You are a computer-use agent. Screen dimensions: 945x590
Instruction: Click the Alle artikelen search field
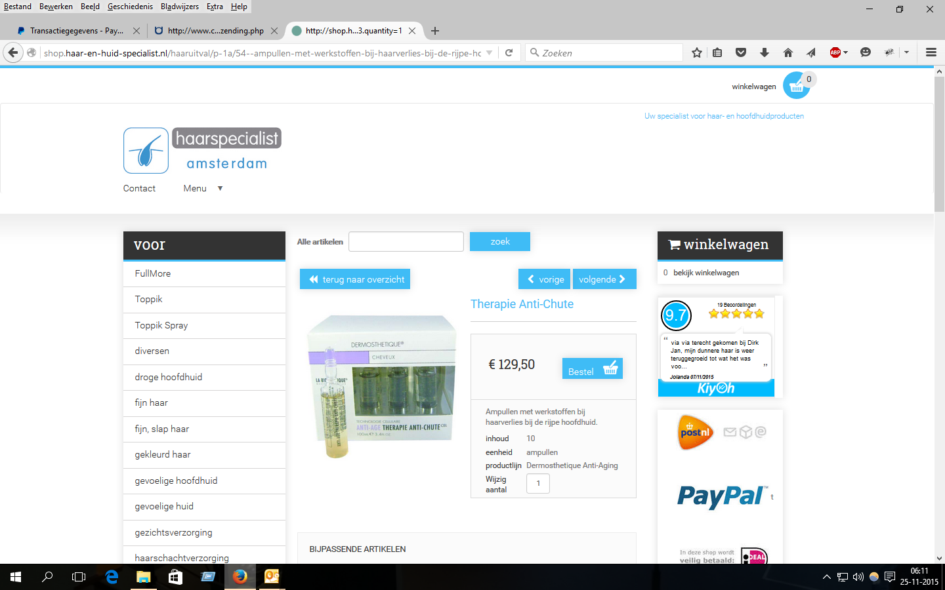coord(406,241)
